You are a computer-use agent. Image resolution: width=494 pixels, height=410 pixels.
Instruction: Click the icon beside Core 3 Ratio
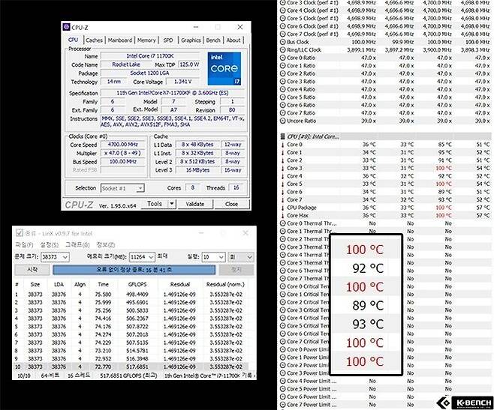[282, 81]
